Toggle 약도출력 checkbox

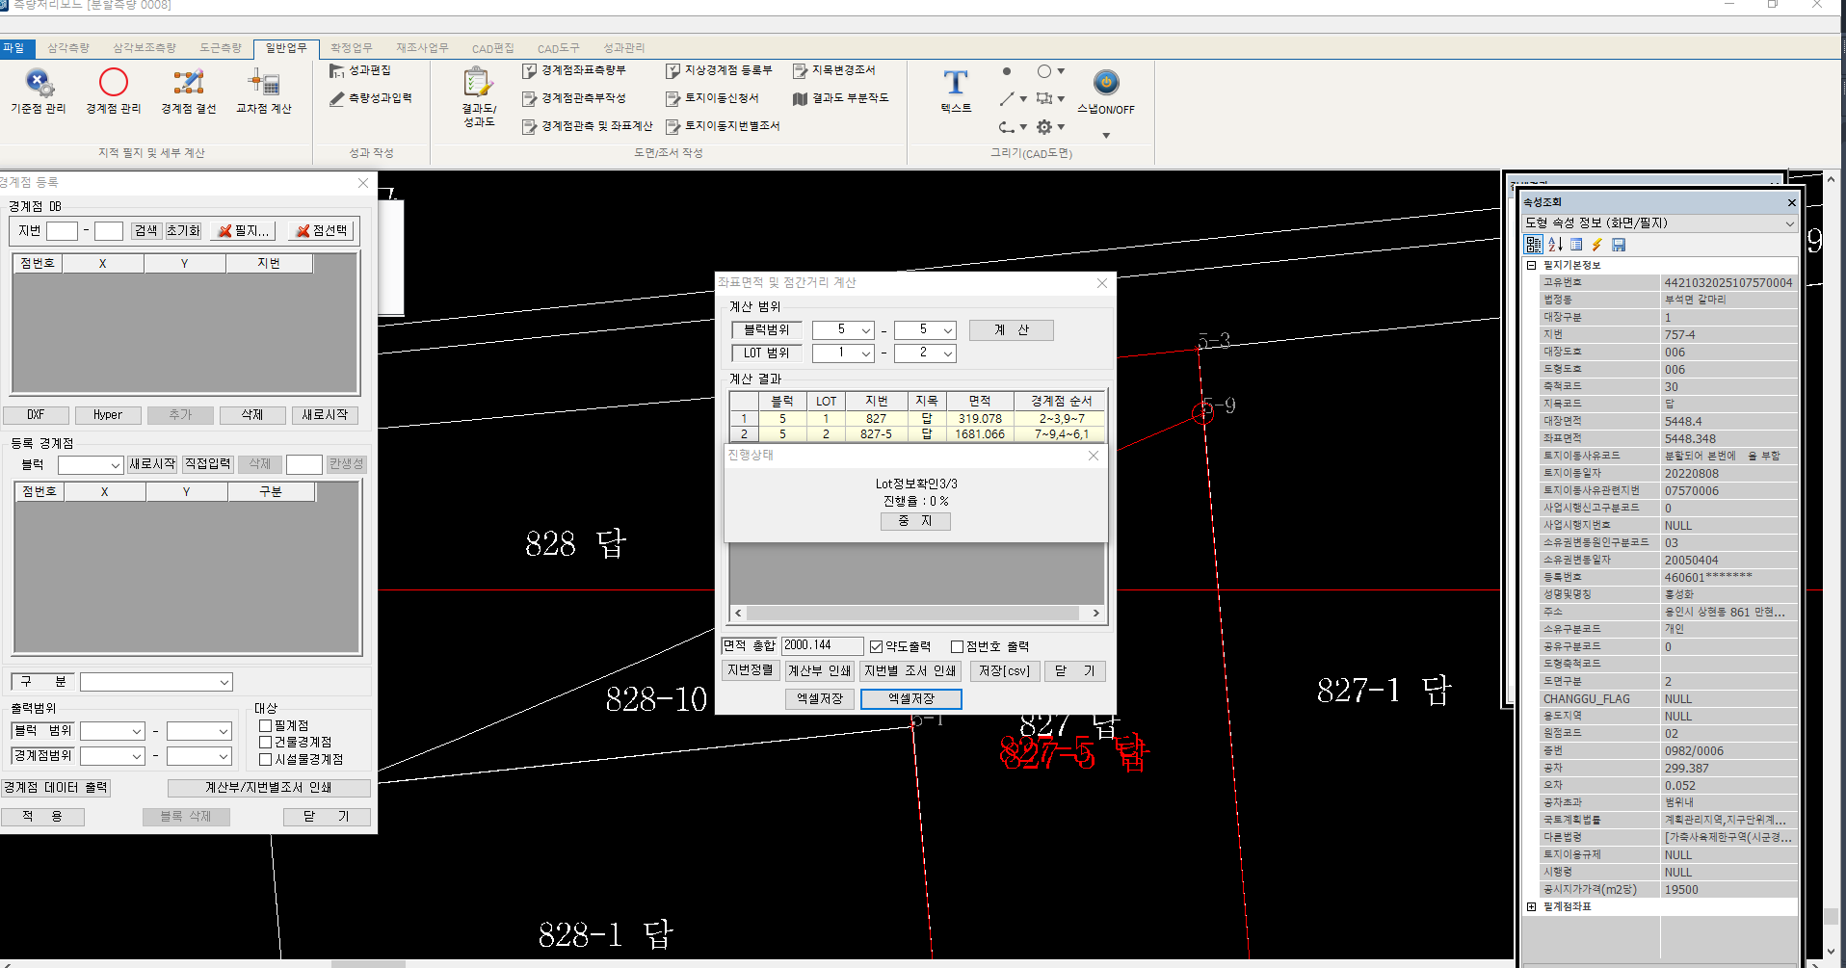tap(876, 646)
